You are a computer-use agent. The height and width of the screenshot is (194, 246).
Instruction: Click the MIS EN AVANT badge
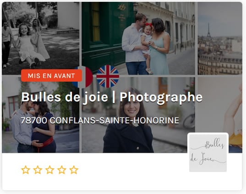[51, 76]
